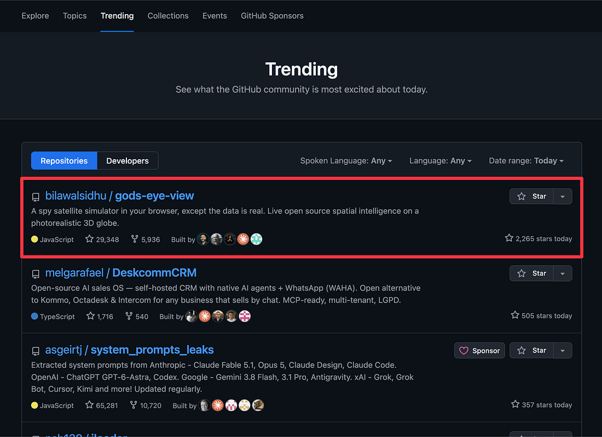Viewport: 602px width, 437px height.
Task: Open stargazers 65,281 for system_prompts_leaks
Action: tap(102, 405)
